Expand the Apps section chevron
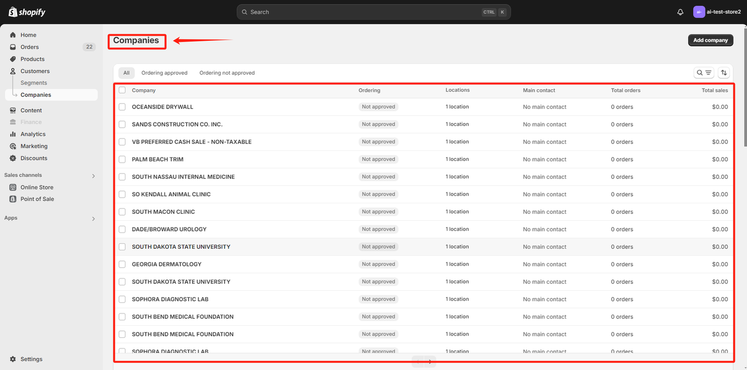Image resolution: width=747 pixels, height=370 pixels. coord(93,219)
